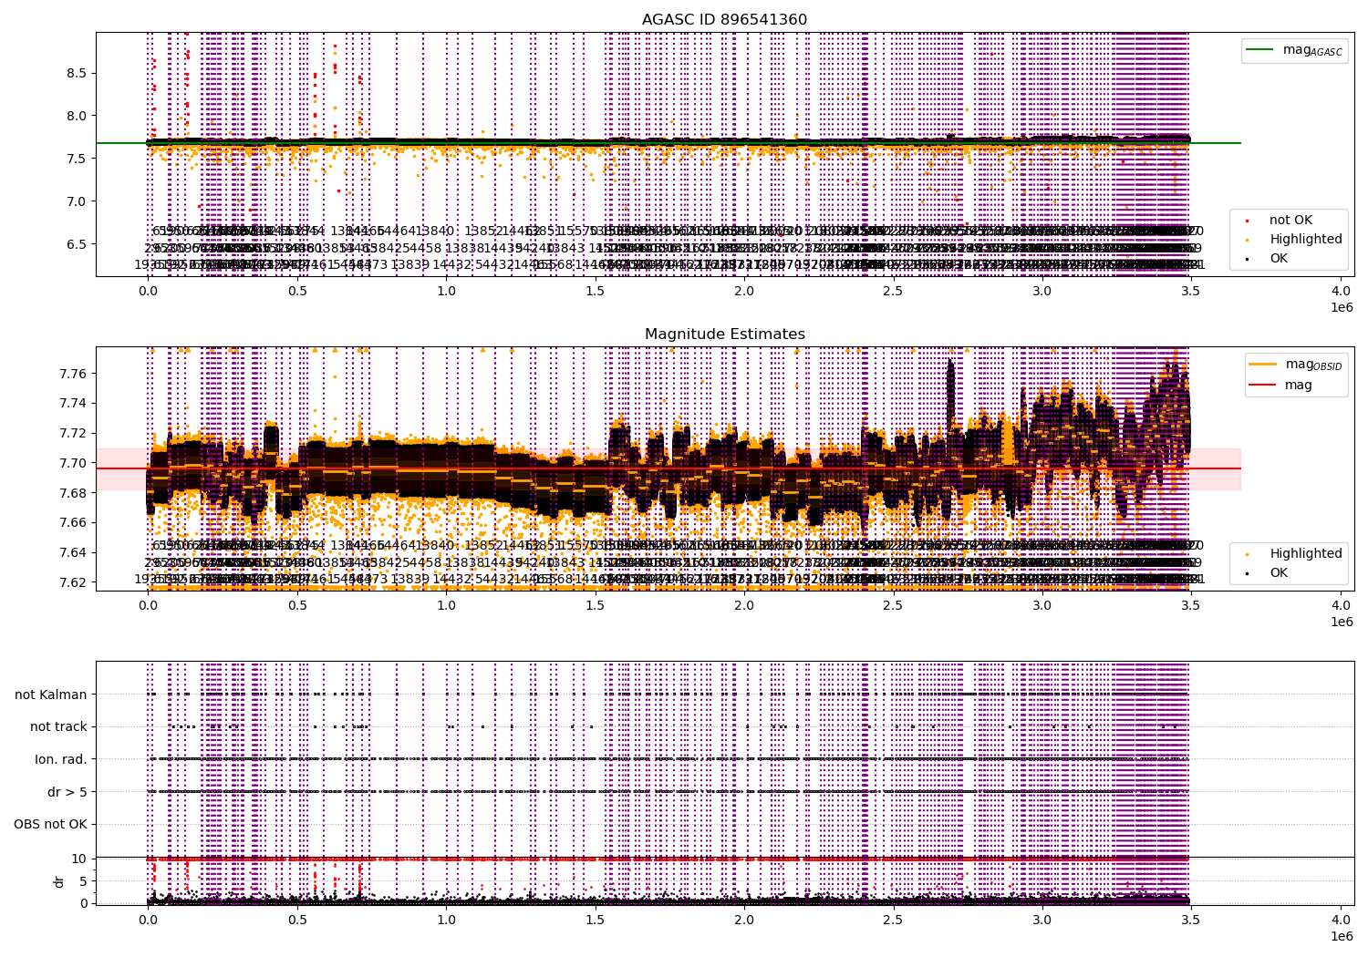The image size is (1368, 957).
Task: Click the '5' tick on the dr axis
Action: pos(83,880)
